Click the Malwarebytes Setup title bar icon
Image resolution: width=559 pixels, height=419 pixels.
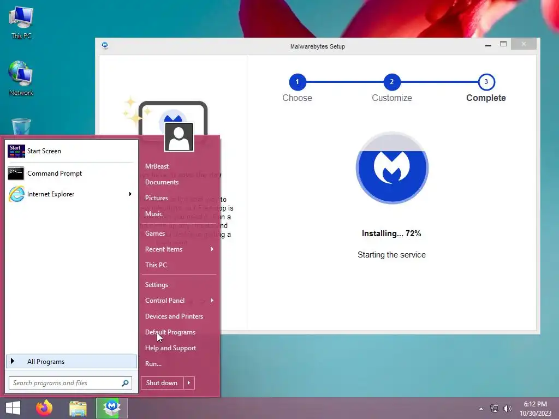[x=105, y=45]
